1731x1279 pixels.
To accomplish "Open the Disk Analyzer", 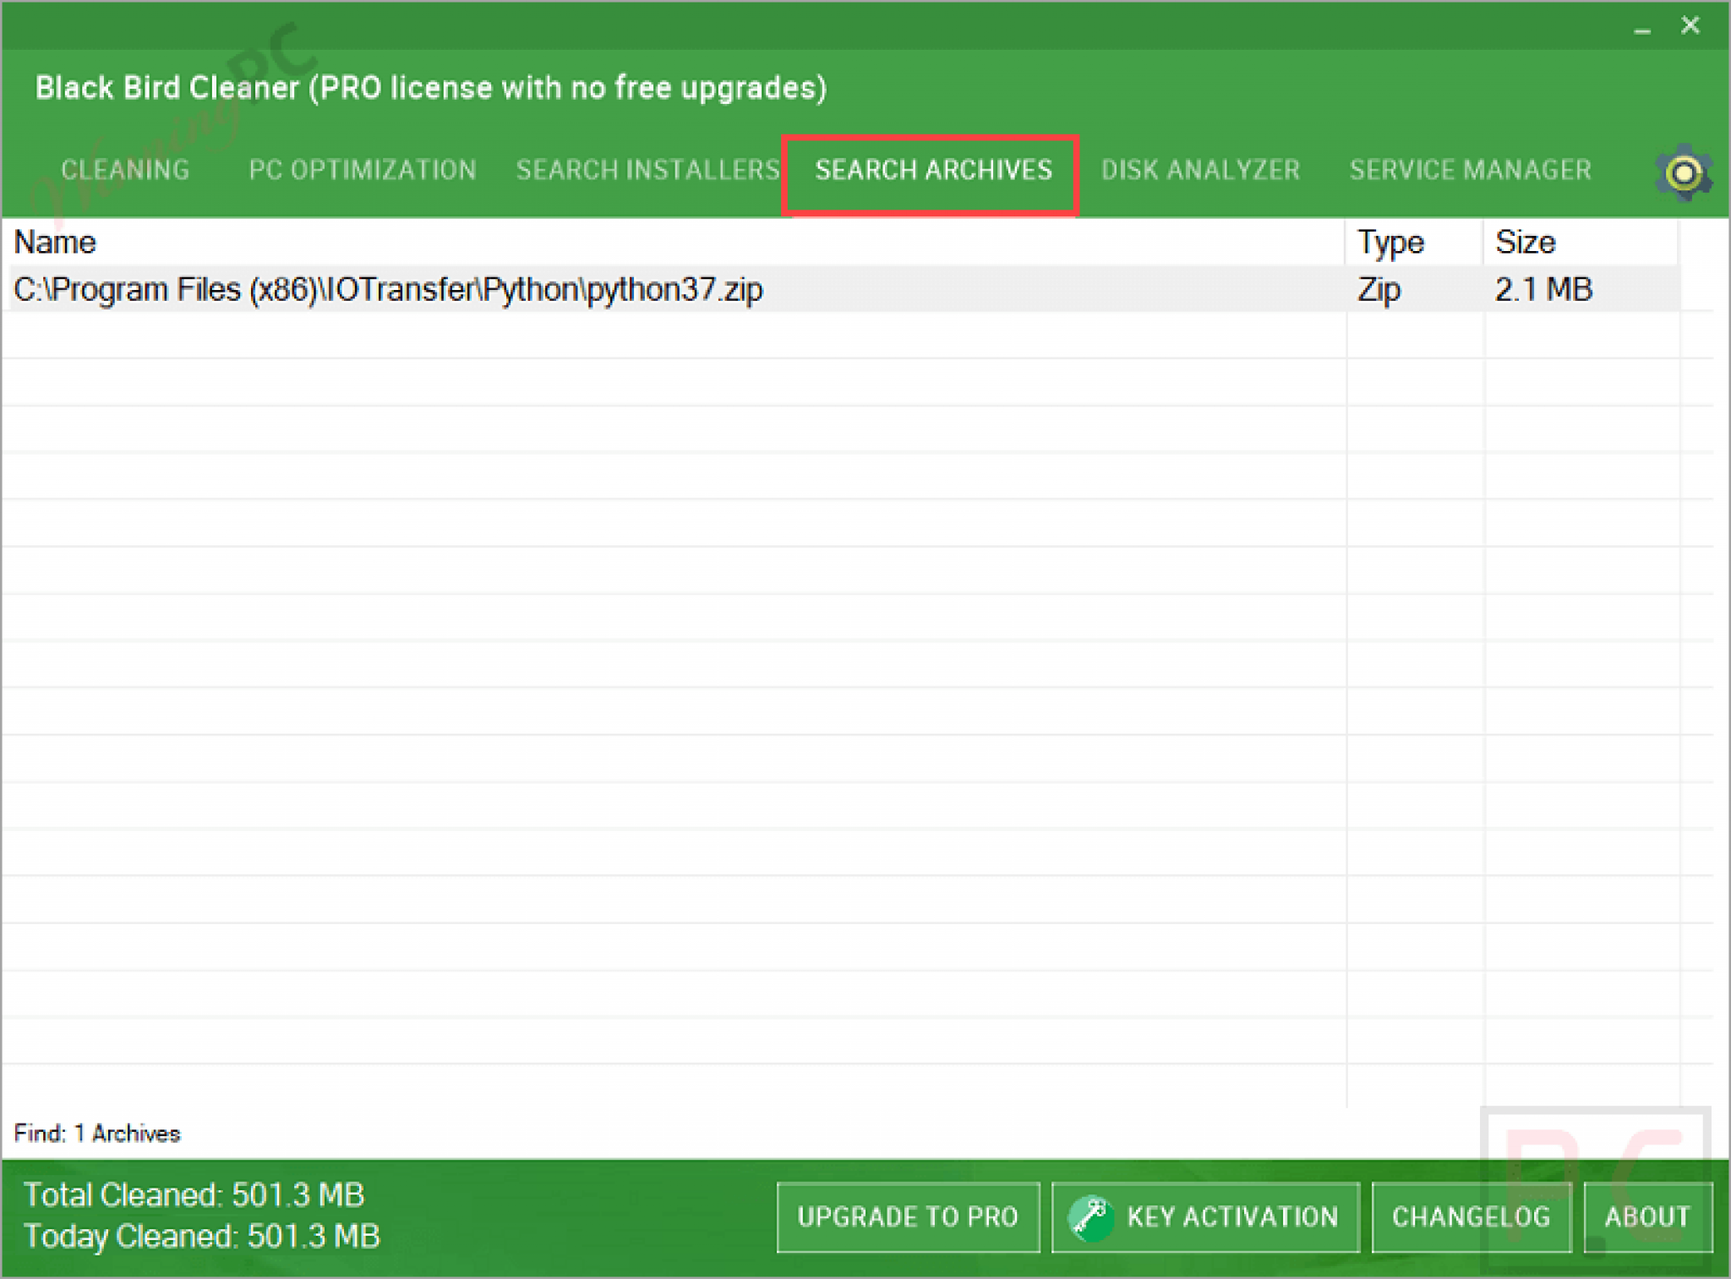I will pyautogui.click(x=1200, y=169).
